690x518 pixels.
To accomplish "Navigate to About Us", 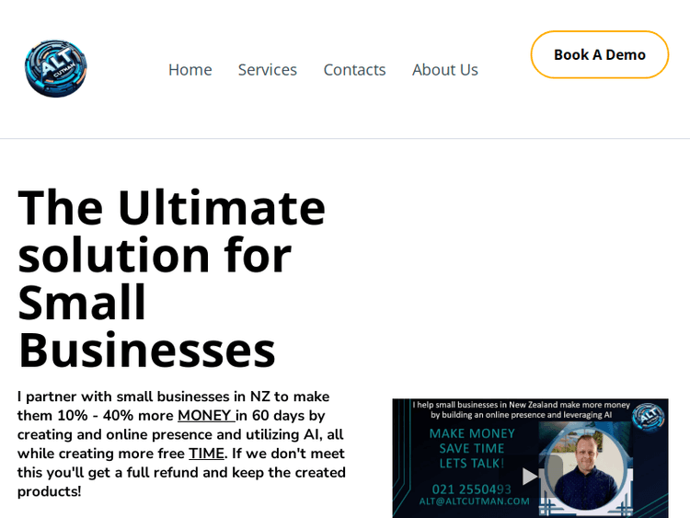I will click(x=444, y=70).
